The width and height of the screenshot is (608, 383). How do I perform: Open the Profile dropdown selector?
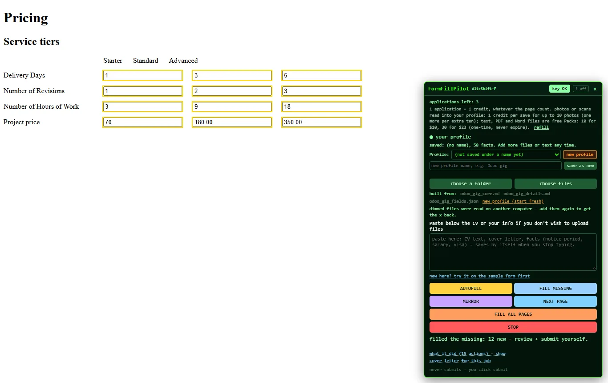(x=506, y=155)
